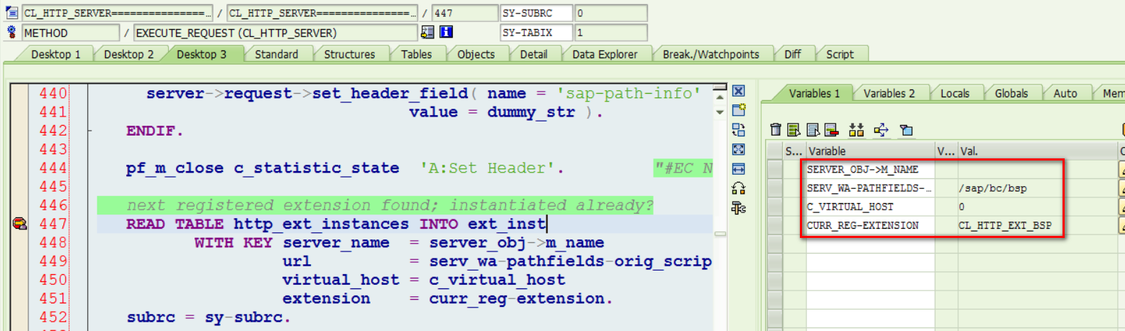Switch to Globals tab

[x=1011, y=93]
